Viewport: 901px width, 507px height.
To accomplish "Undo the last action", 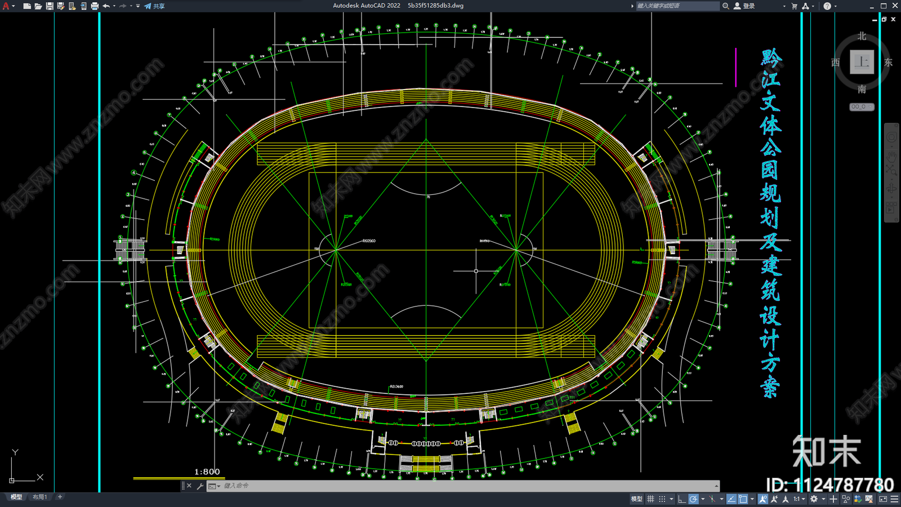I will pyautogui.click(x=106, y=6).
